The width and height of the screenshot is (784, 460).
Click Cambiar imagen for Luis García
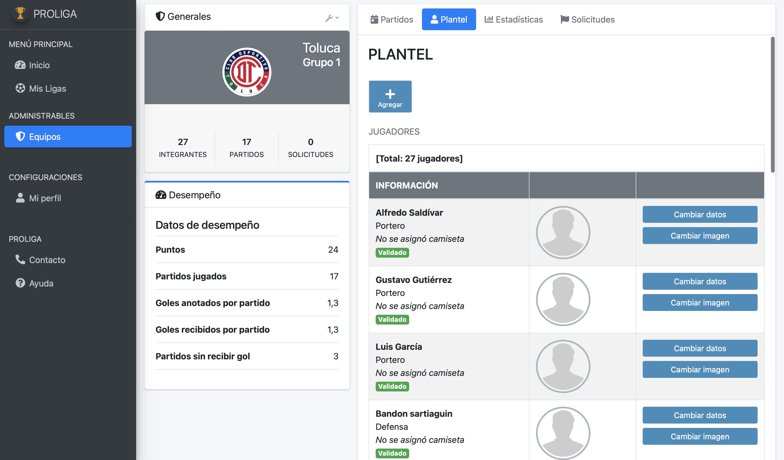point(700,369)
